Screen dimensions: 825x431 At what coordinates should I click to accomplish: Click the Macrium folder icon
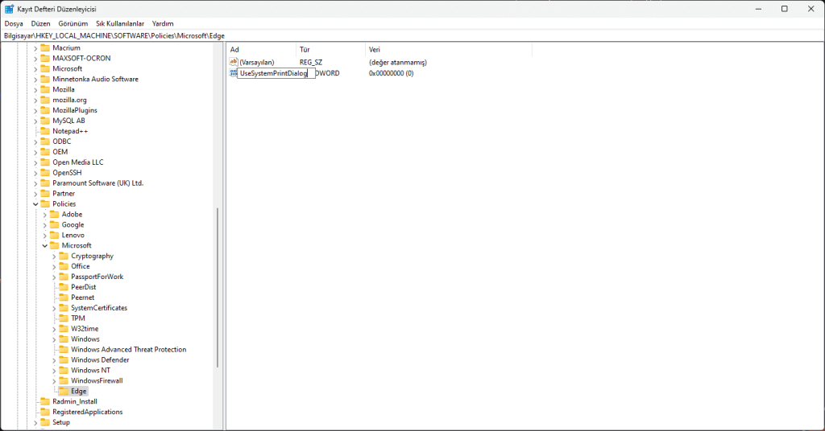pyautogui.click(x=45, y=47)
